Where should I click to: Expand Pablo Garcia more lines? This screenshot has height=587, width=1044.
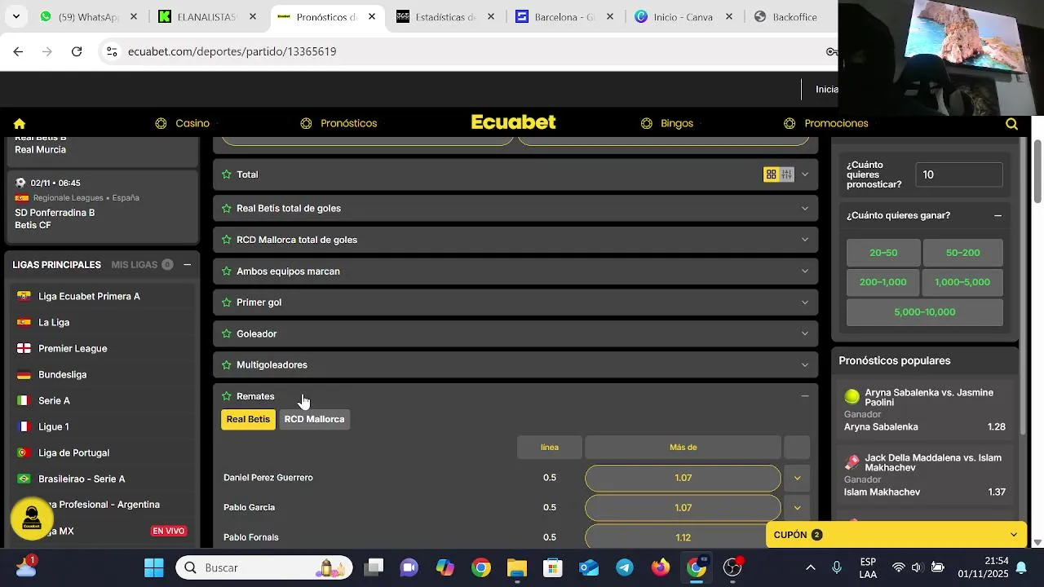click(x=797, y=507)
